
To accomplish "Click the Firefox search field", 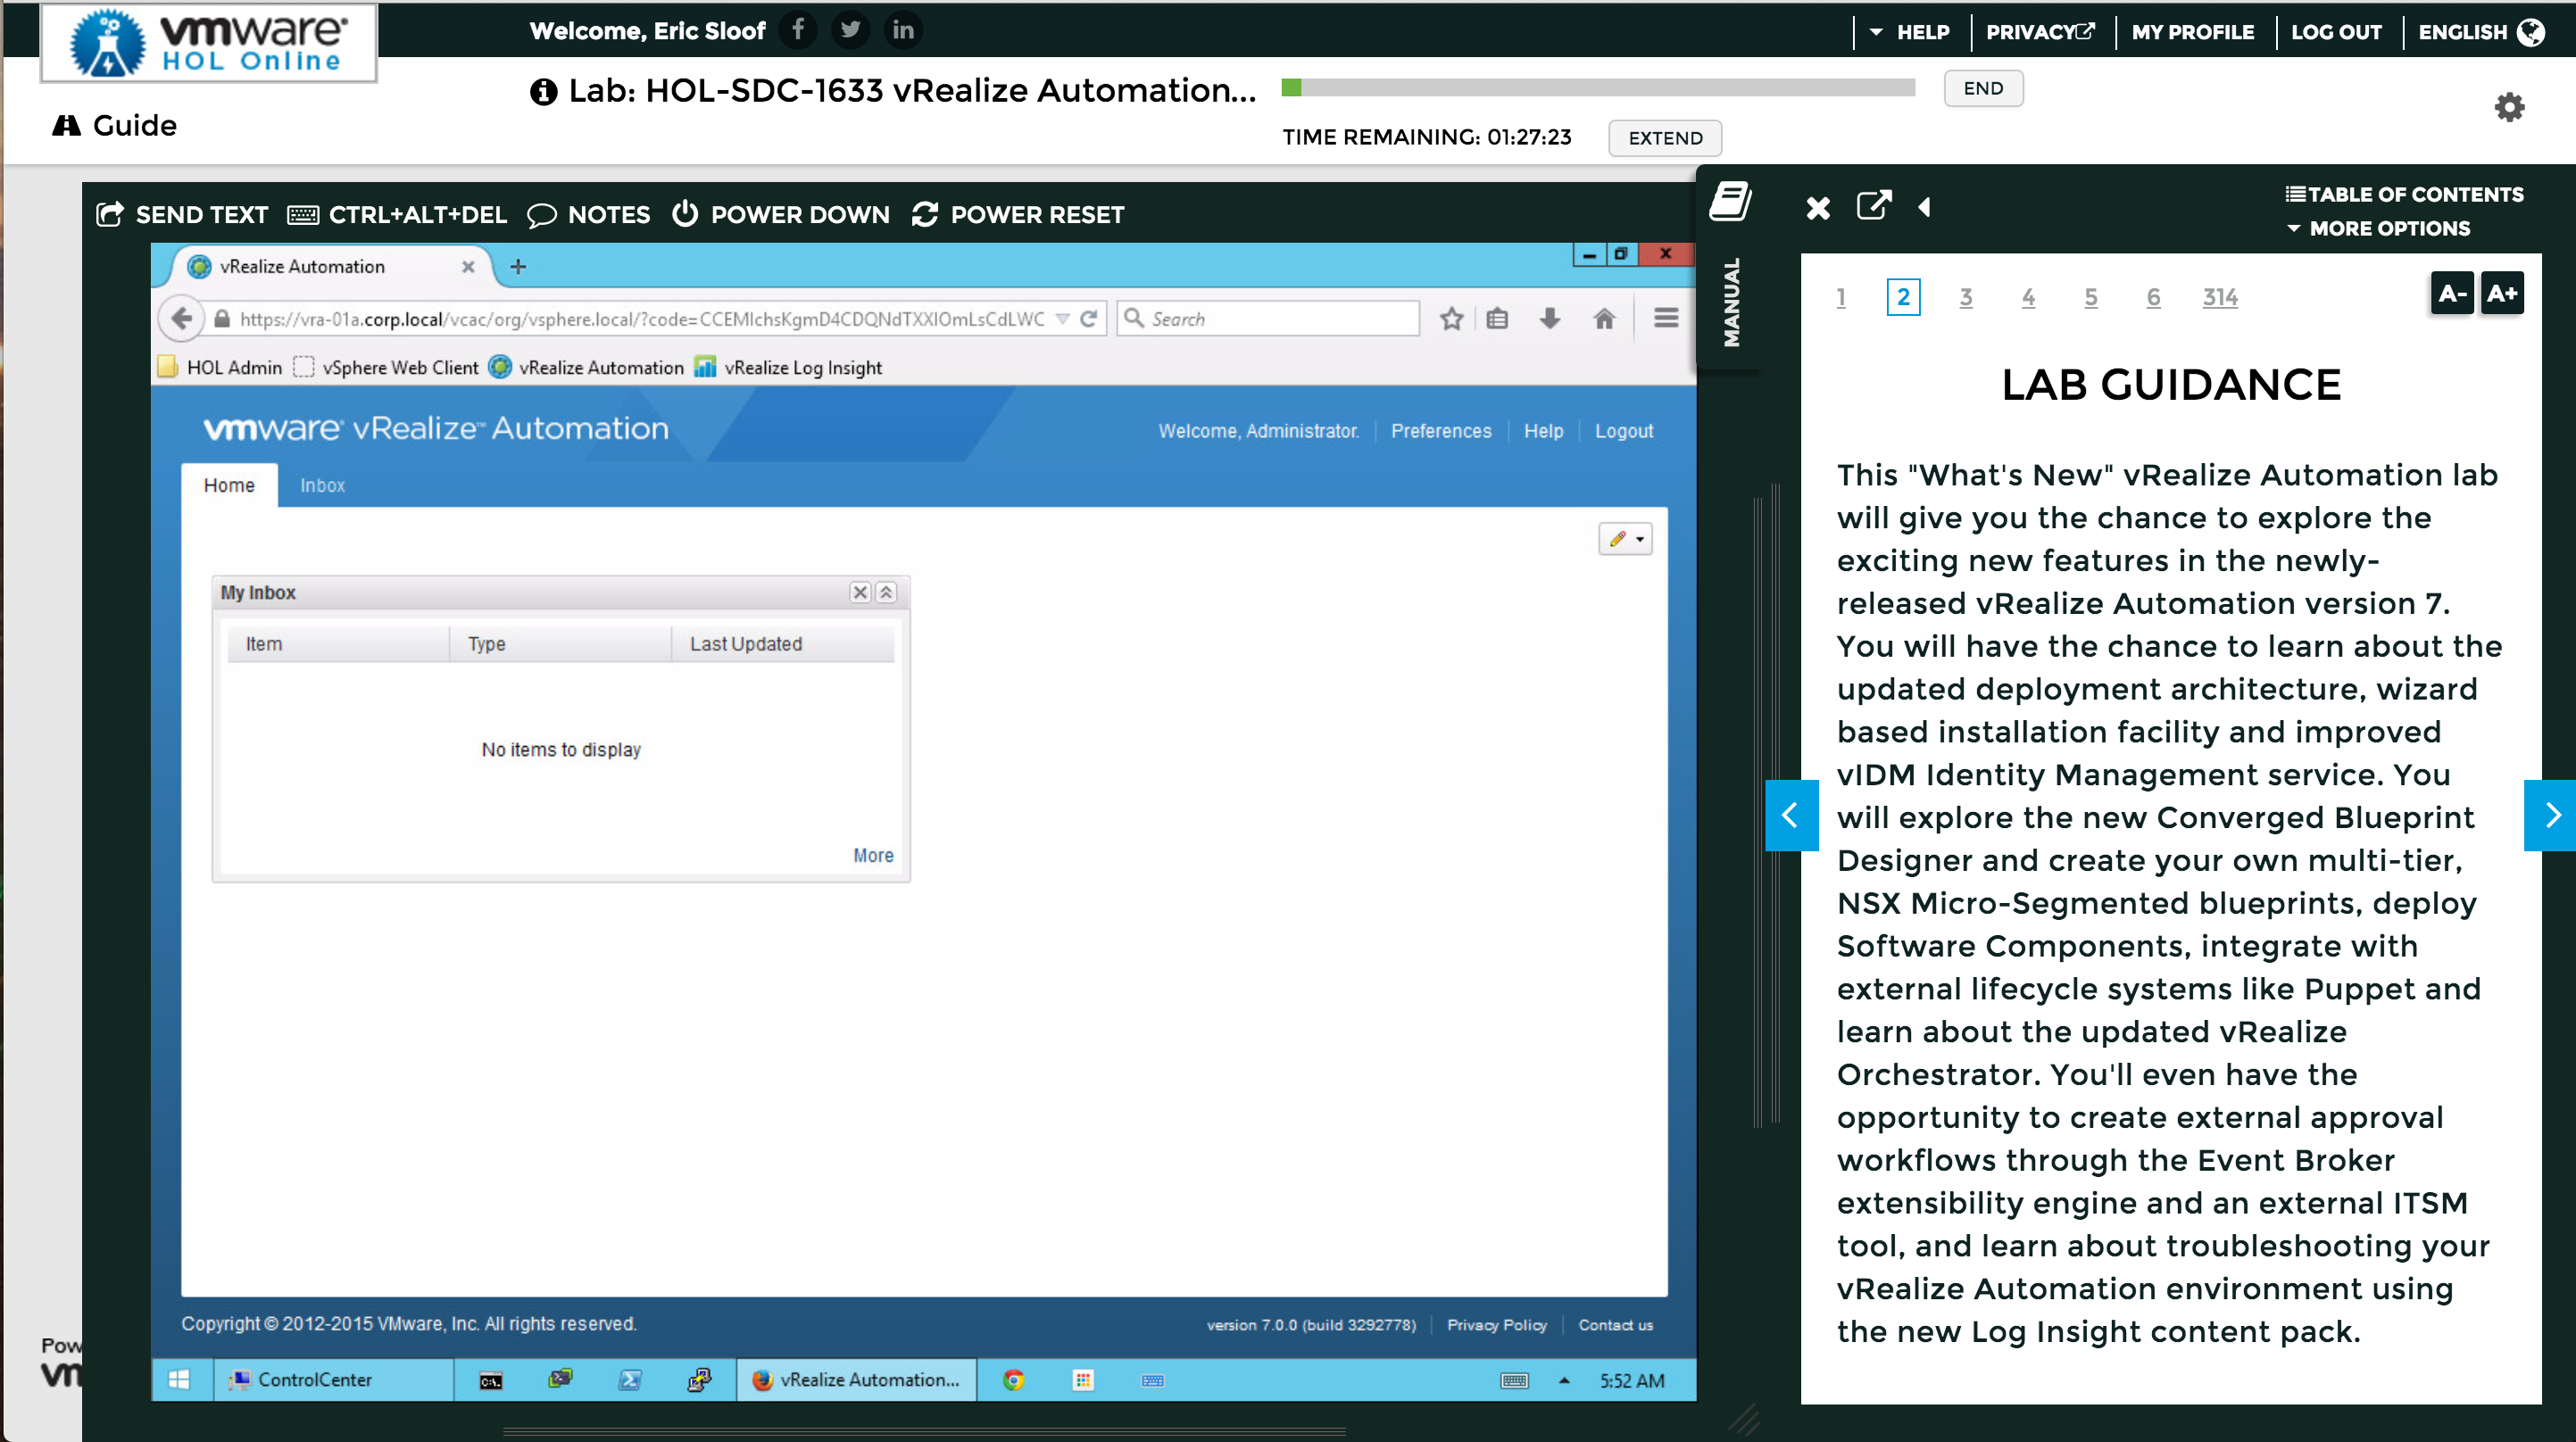I will 1268,319.
